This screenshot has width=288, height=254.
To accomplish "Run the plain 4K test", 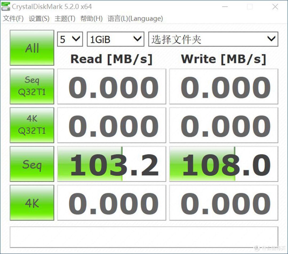I will click(32, 203).
